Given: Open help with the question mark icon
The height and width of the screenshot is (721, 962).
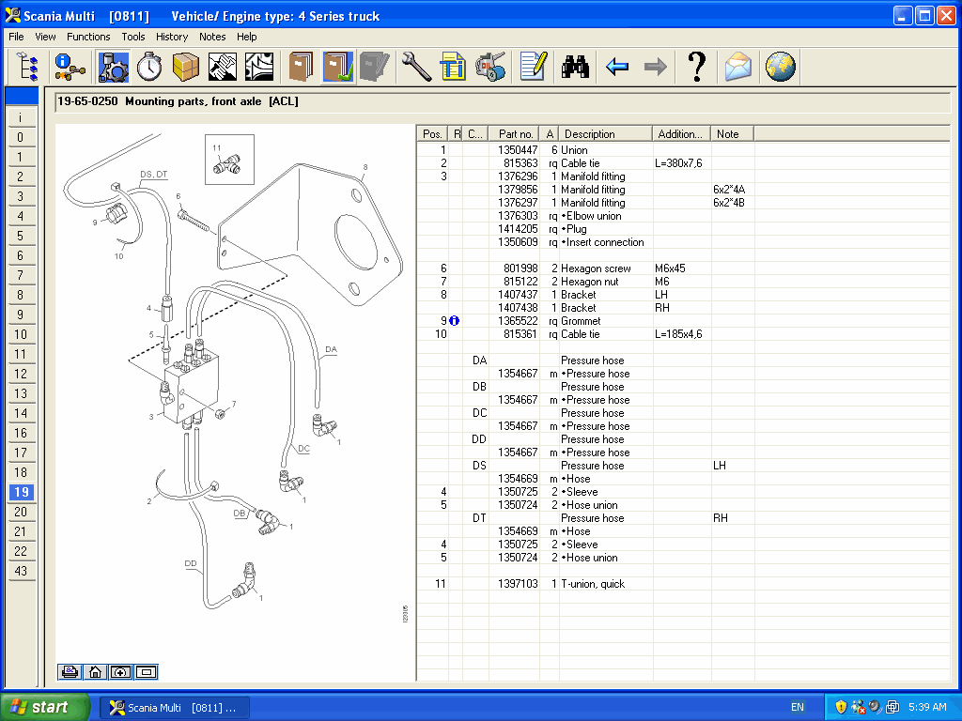Looking at the screenshot, I should [696, 67].
